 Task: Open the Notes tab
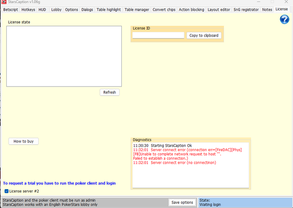point(267,10)
